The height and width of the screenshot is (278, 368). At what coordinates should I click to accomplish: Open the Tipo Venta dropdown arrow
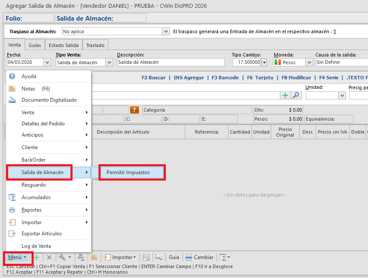coord(109,62)
